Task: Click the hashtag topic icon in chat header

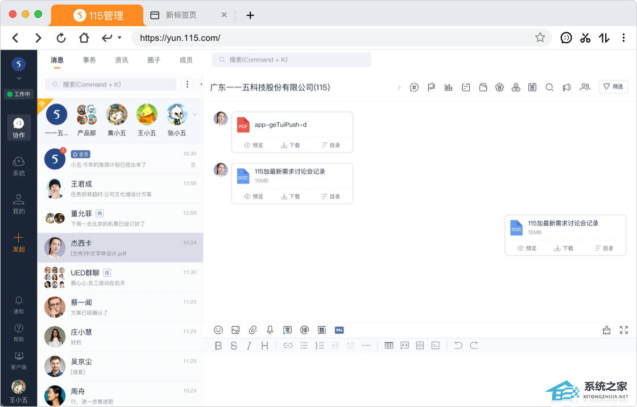Action: coord(414,88)
